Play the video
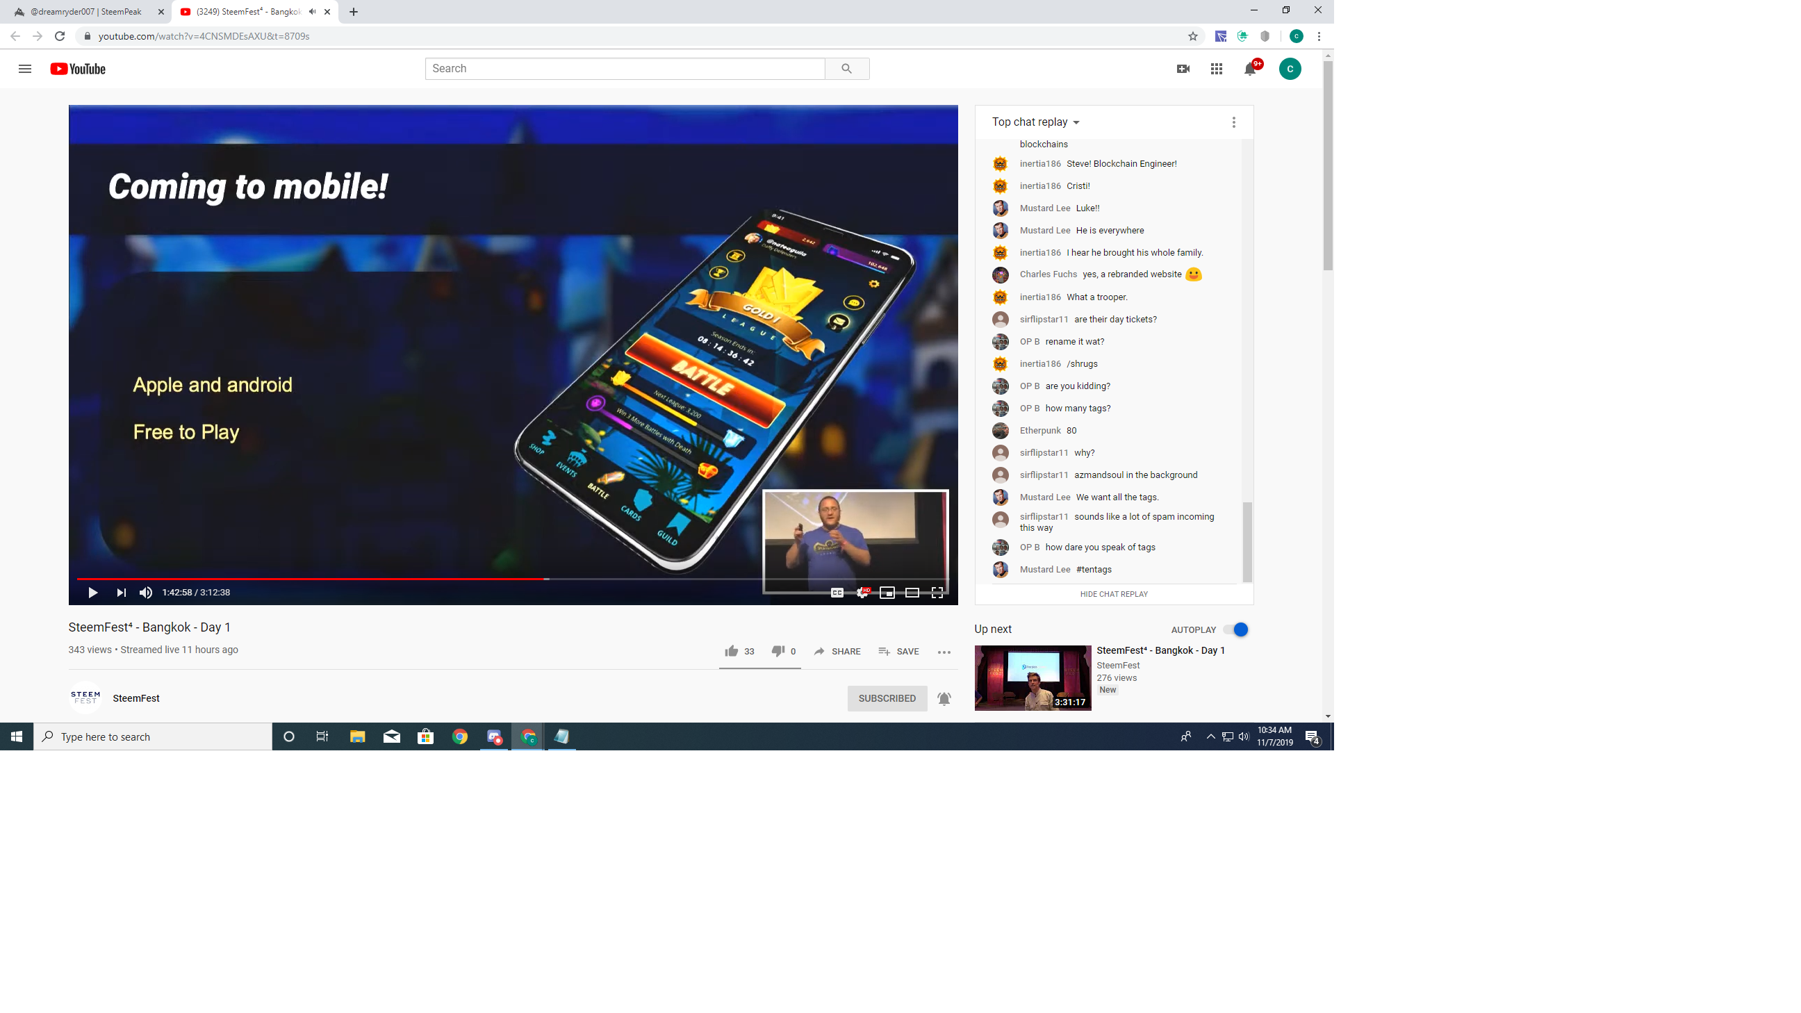The image size is (1801, 1013). tap(92, 592)
